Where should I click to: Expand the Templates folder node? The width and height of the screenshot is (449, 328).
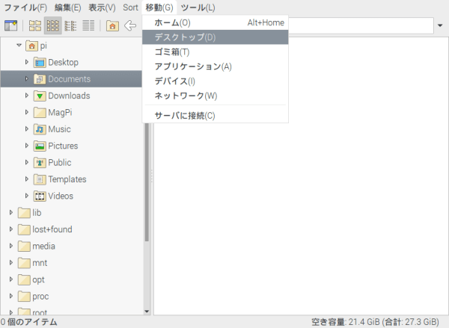[27, 179]
